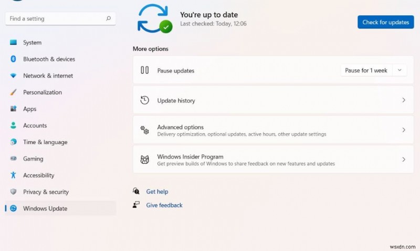This screenshot has width=420, height=251.
Task: Click the Network wifi icon in sidebar
Action: point(13,76)
